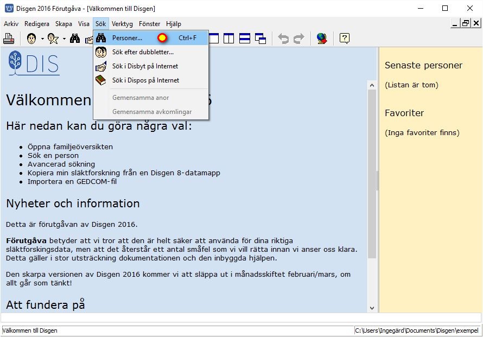The height and width of the screenshot is (337, 483).
Task: Open the Redigera menu
Action: pyautogui.click(x=37, y=24)
